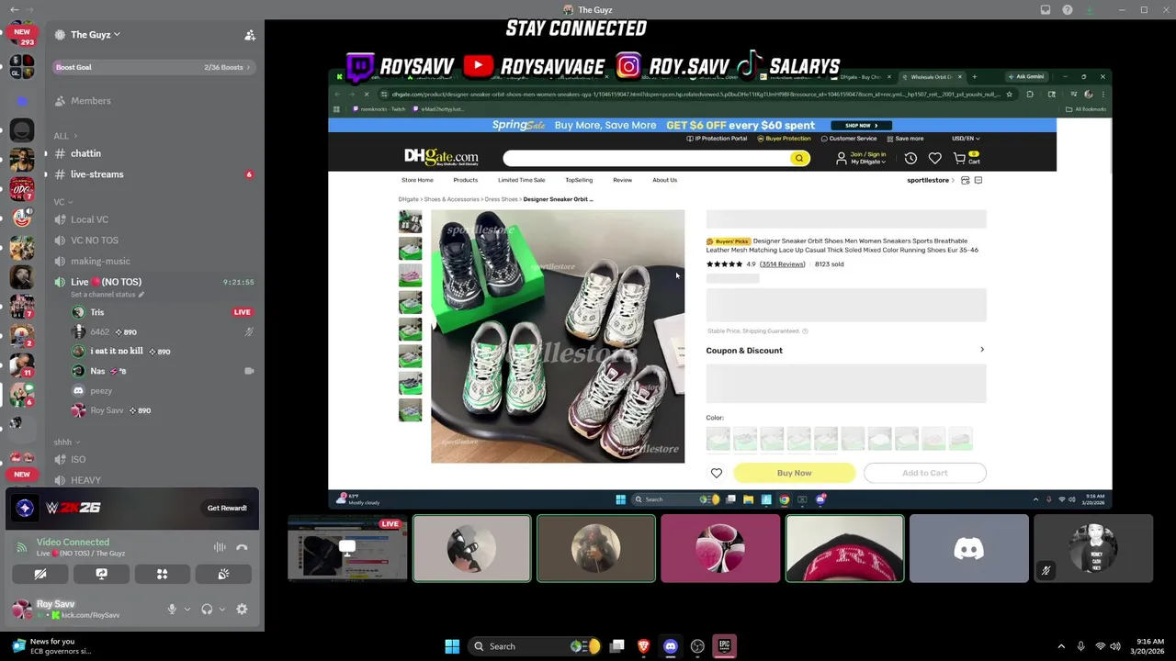Open DHgate browsing history clock icon

click(x=910, y=158)
